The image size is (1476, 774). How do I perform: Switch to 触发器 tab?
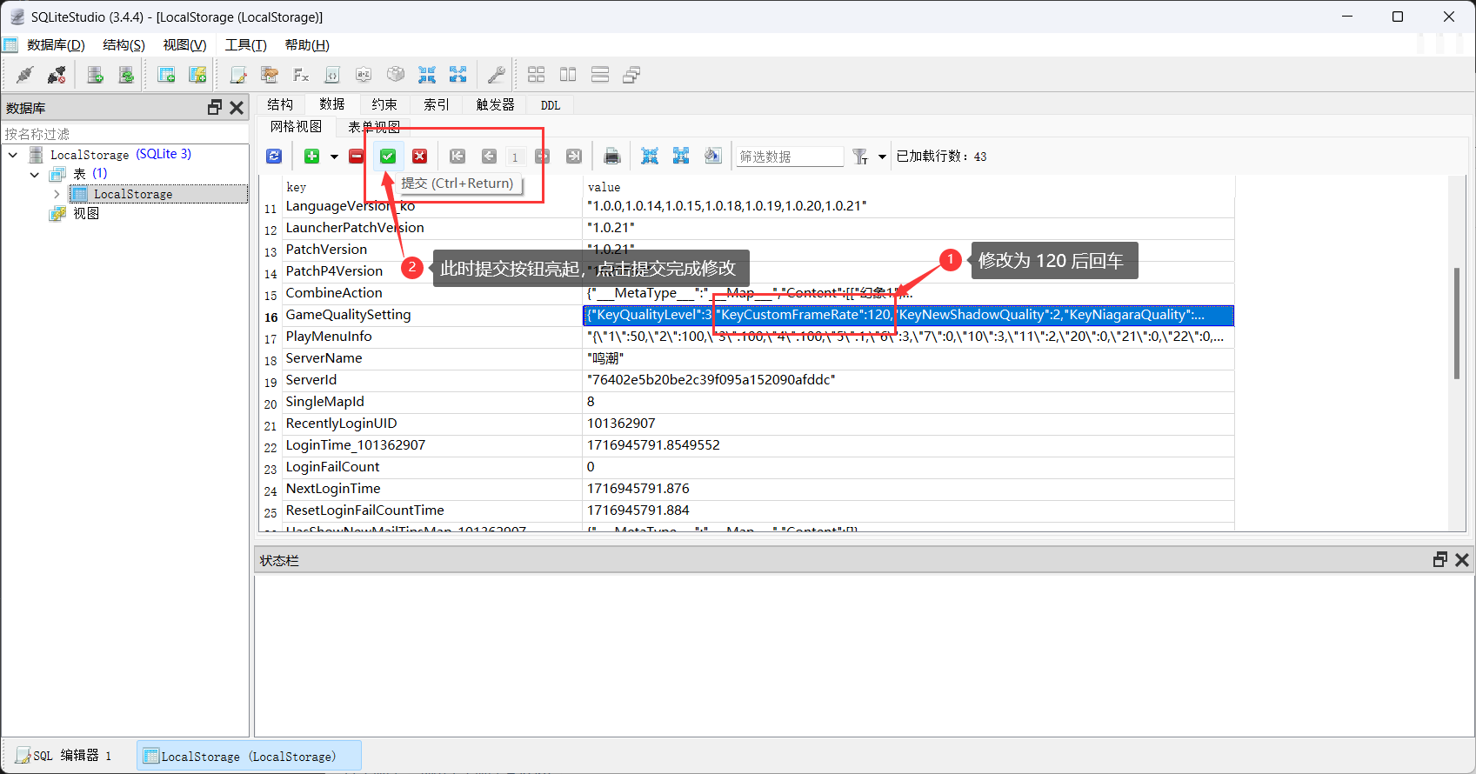[x=496, y=104]
